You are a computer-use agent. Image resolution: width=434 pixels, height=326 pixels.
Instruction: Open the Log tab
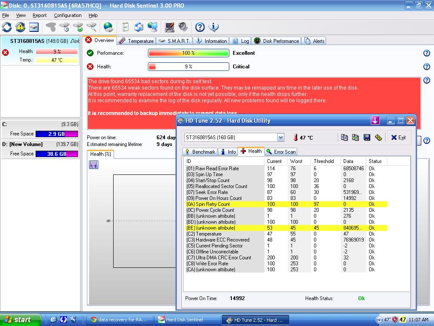[x=240, y=41]
